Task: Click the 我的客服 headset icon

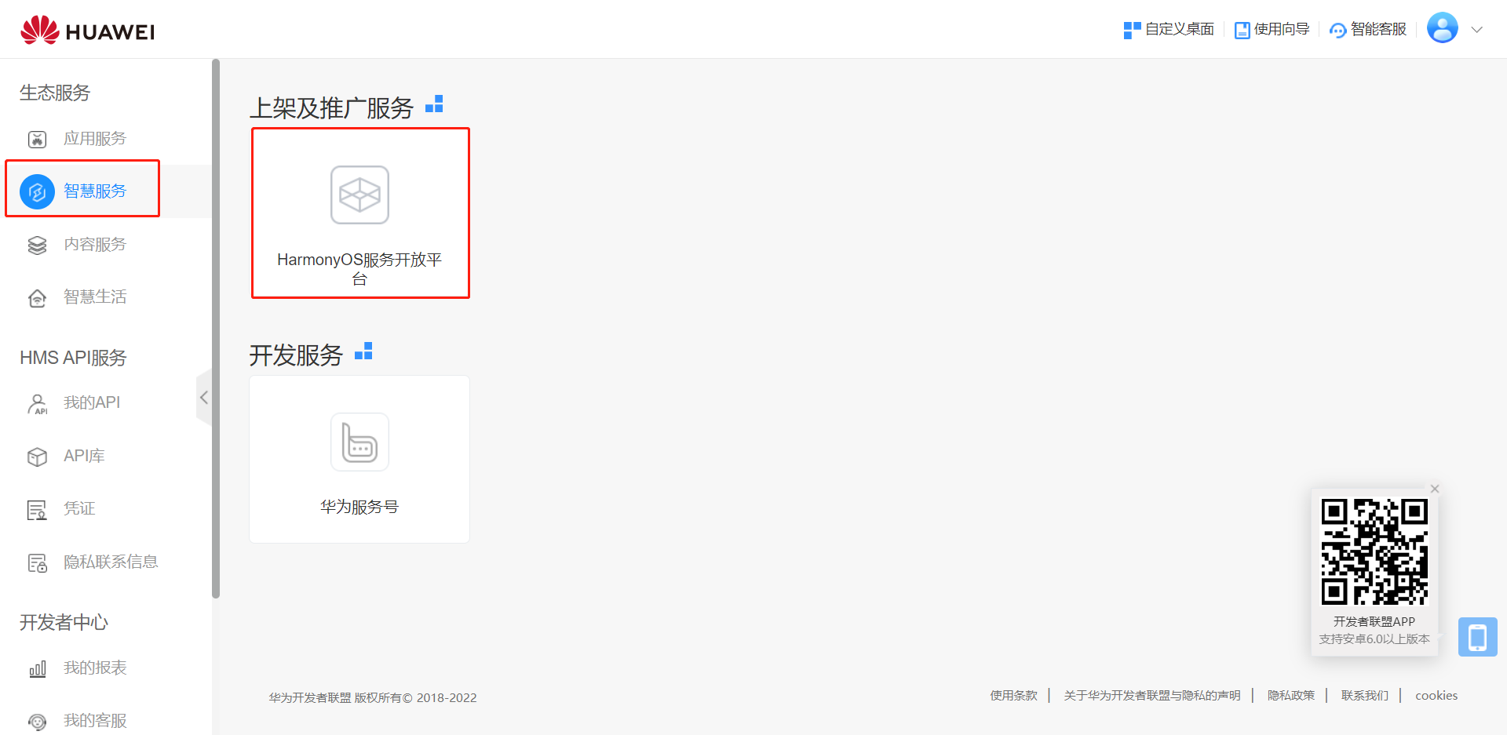Action: [x=37, y=722]
